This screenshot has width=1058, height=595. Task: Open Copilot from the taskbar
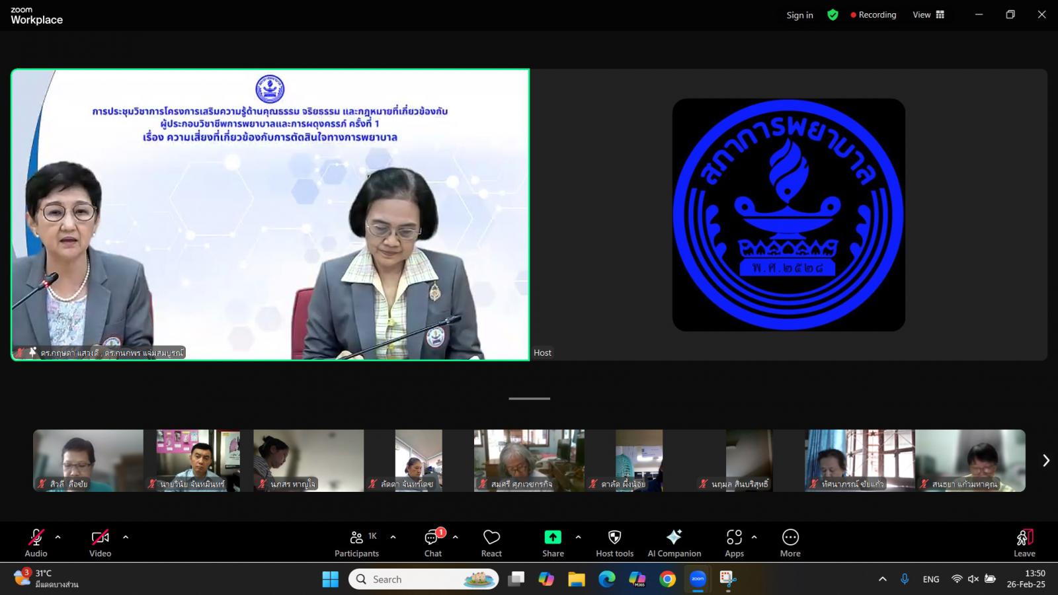pos(546,579)
